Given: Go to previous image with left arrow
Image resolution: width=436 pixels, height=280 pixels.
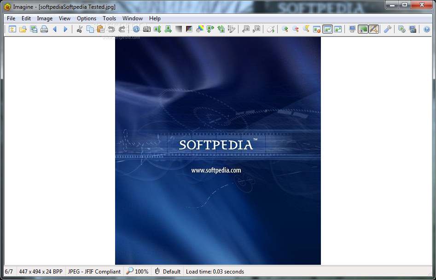Looking at the screenshot, I should coord(55,29).
